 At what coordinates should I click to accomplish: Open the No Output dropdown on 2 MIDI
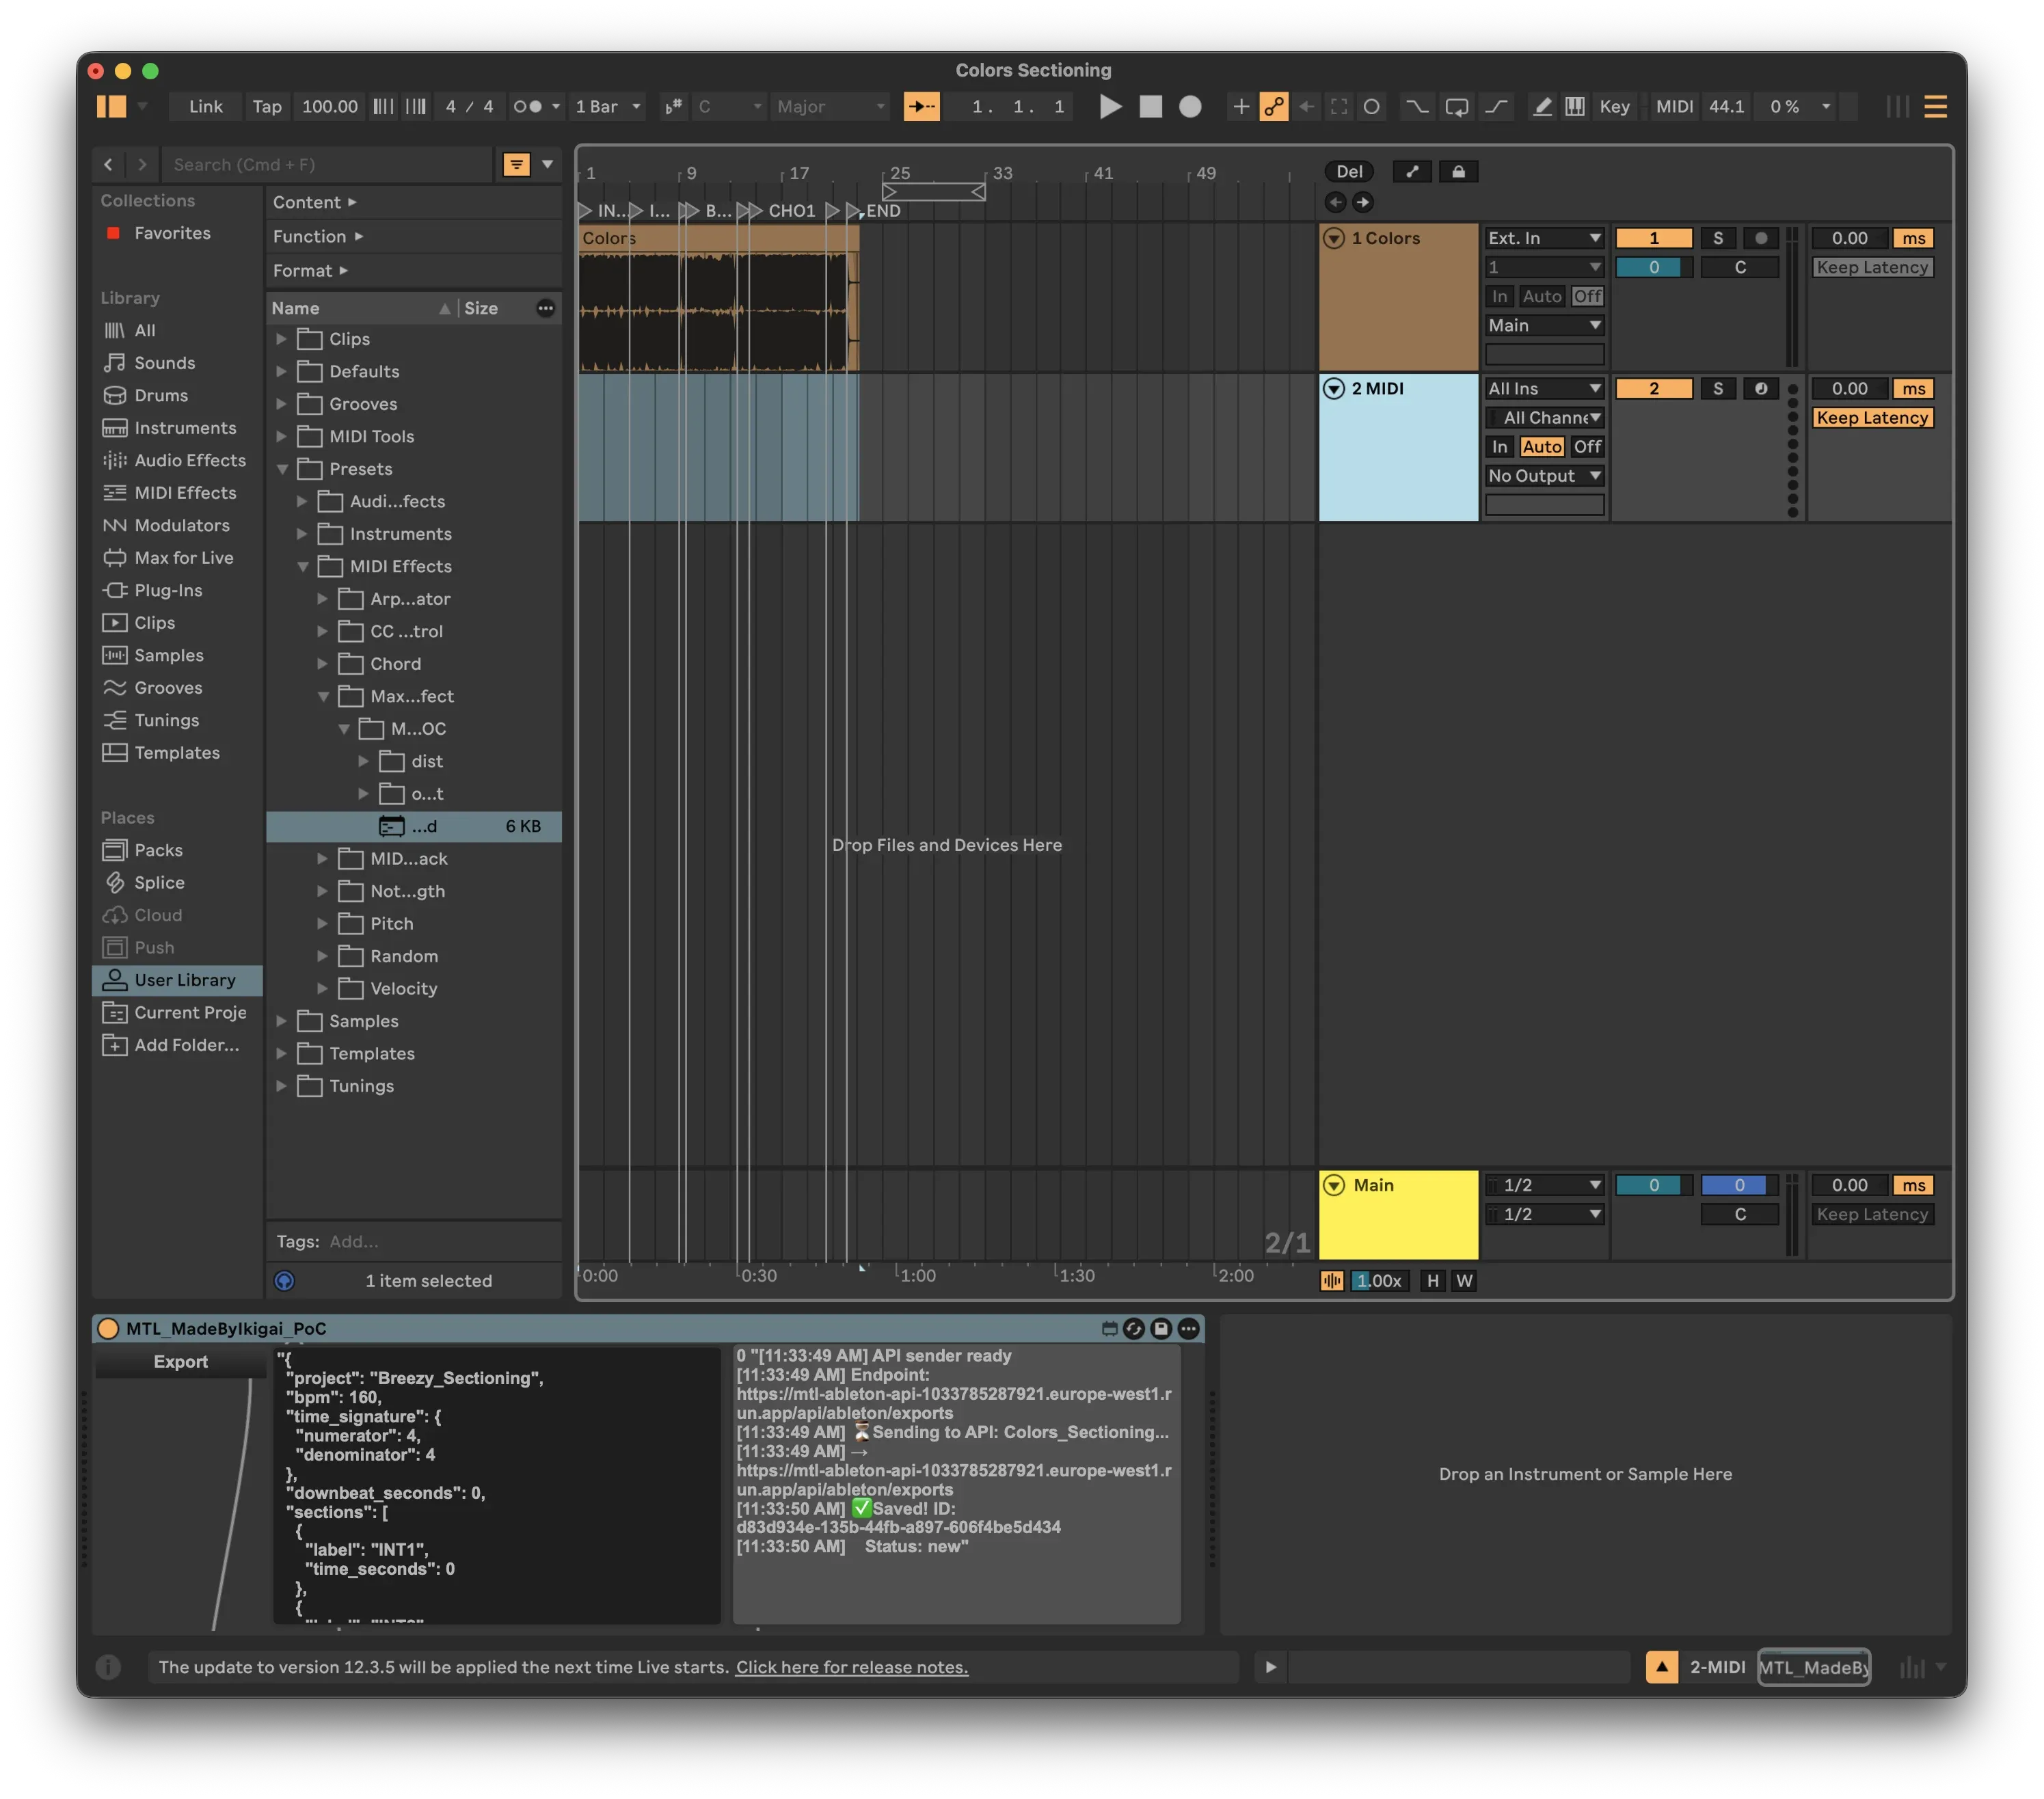click(1544, 476)
